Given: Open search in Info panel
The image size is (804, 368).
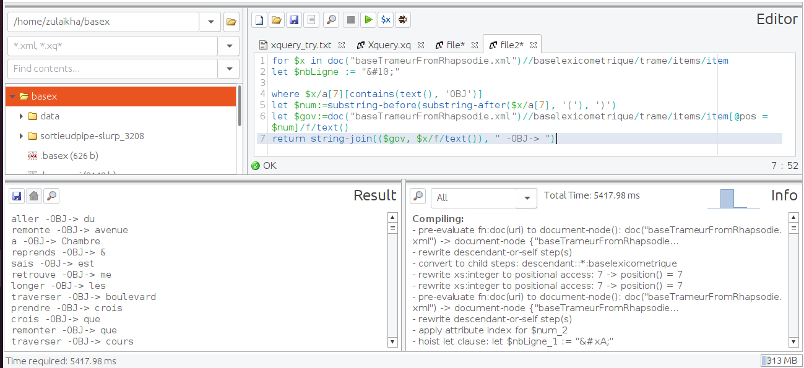Looking at the screenshot, I should (x=418, y=196).
